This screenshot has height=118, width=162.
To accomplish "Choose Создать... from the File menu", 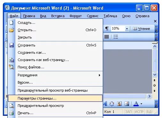I will pyautogui.click(x=55, y=23).
